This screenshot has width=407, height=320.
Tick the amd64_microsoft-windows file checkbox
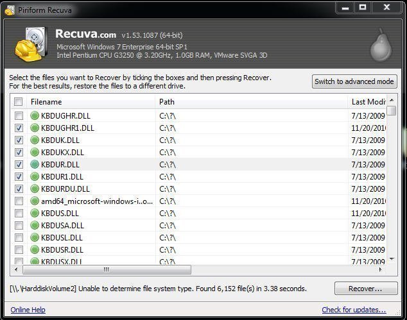click(x=19, y=201)
